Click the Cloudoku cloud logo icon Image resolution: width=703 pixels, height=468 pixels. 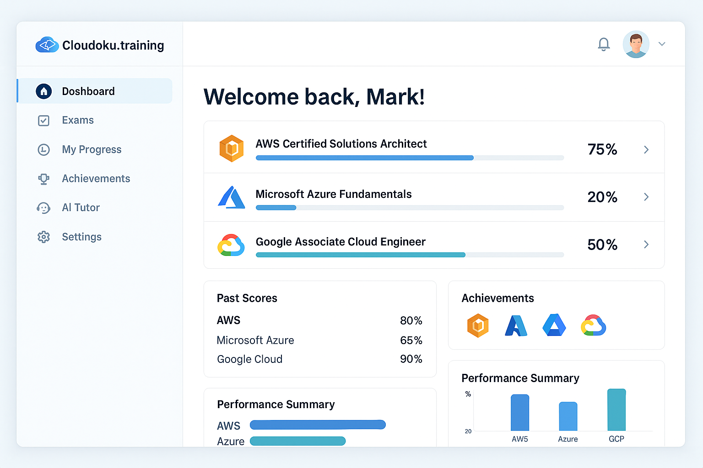(x=47, y=45)
